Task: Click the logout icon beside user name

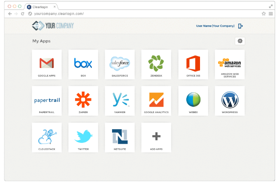Action: pos(240,26)
